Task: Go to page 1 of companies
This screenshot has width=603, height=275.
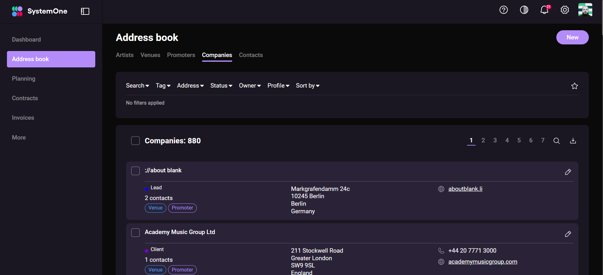Action: click(471, 140)
